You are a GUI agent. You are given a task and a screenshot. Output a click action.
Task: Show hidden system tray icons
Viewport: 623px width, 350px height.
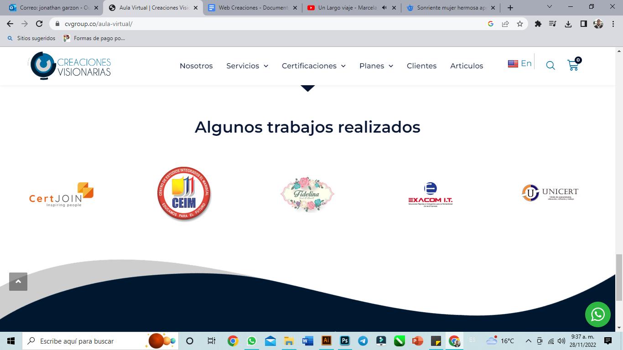point(529,341)
